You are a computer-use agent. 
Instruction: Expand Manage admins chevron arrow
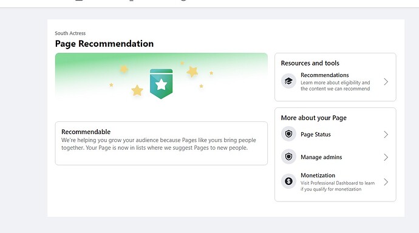[x=386, y=157]
